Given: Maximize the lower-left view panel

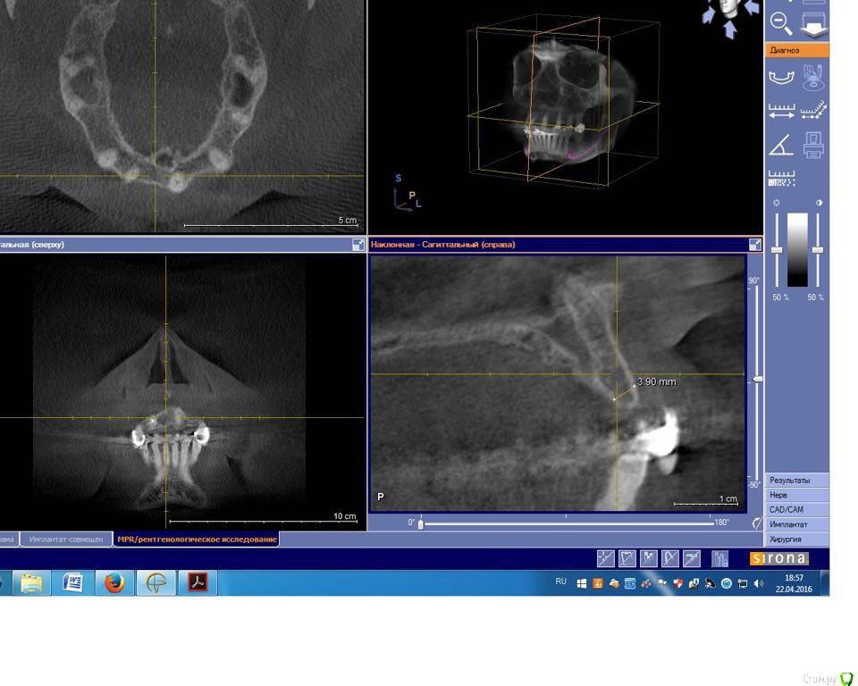Looking at the screenshot, I should (x=358, y=244).
